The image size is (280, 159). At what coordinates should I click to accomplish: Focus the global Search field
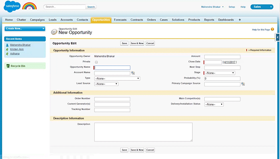pyautogui.click(x=65, y=7)
